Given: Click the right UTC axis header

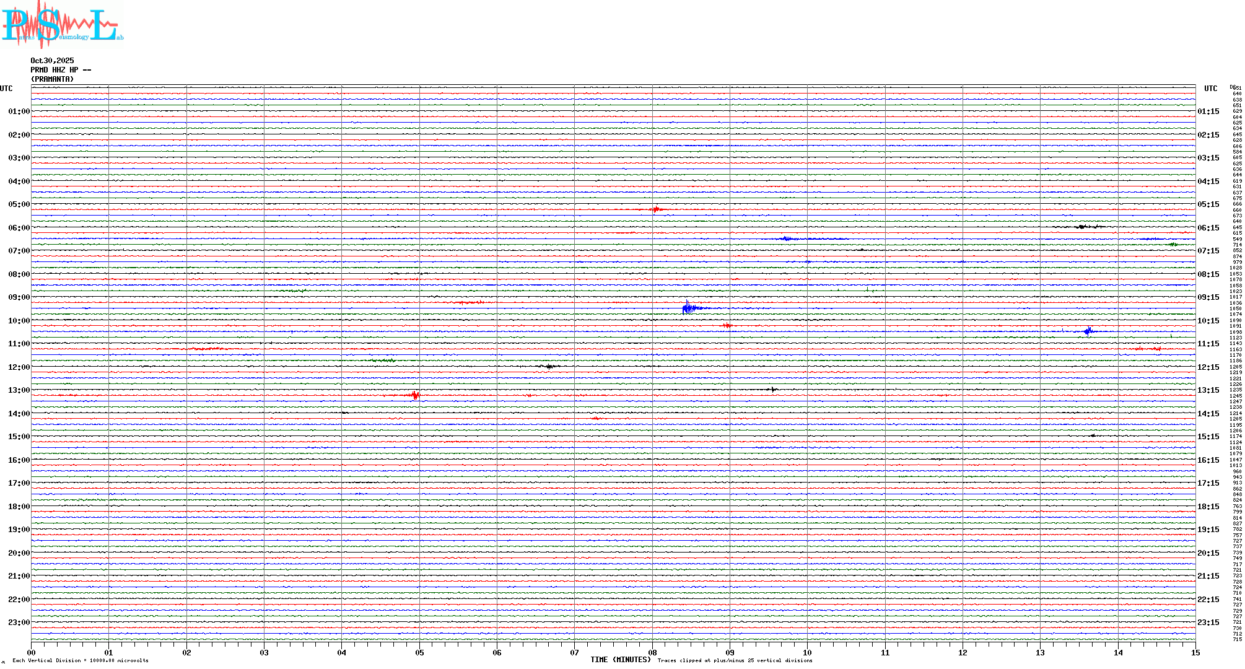Looking at the screenshot, I should (1210, 89).
